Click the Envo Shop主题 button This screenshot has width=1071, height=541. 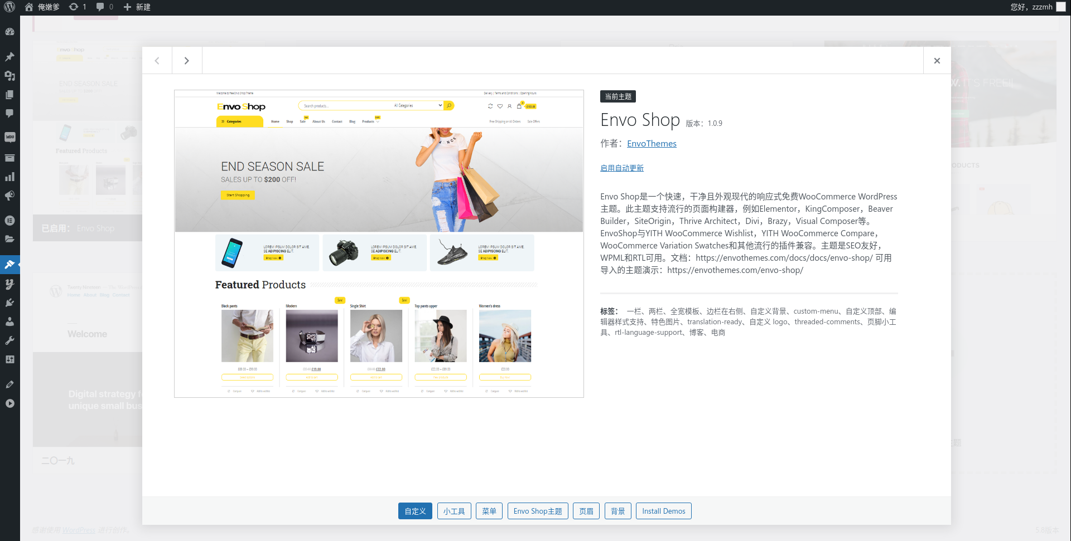[538, 511]
